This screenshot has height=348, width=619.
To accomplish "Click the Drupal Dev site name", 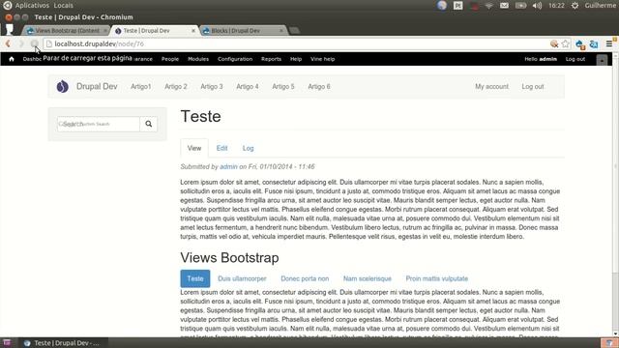I will pyautogui.click(x=97, y=86).
